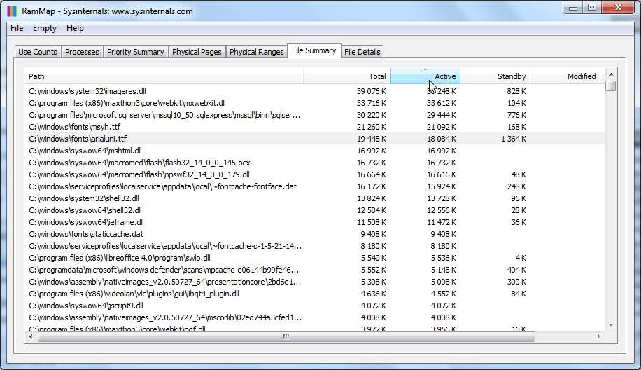Open the Help menu
Viewport: 641px width, 370px height.
pos(75,28)
